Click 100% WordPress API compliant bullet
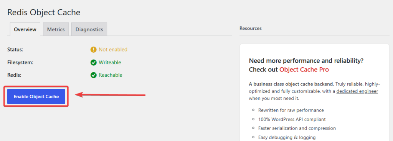393x141 pixels. click(292, 119)
